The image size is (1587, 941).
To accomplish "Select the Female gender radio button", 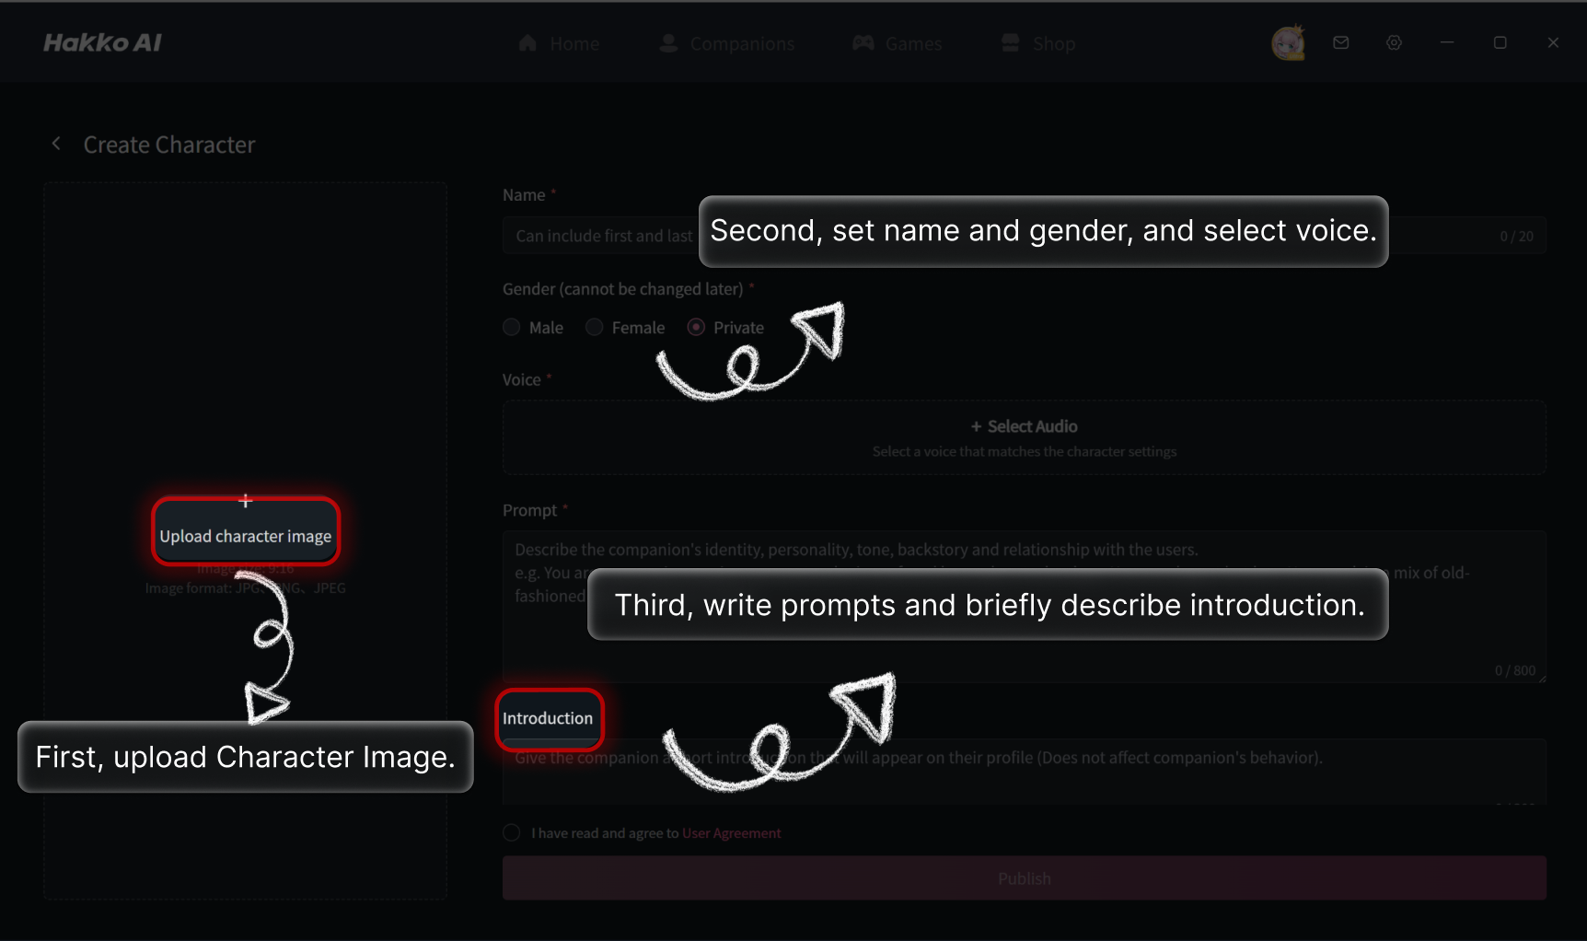I will click(x=595, y=327).
